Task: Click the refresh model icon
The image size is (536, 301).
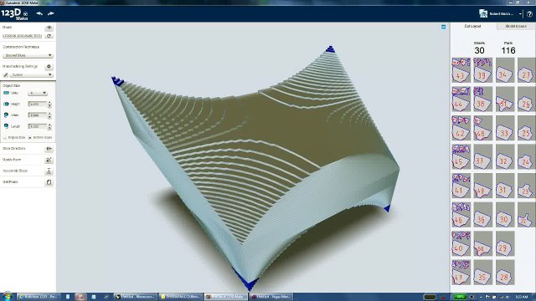Action: point(49,36)
